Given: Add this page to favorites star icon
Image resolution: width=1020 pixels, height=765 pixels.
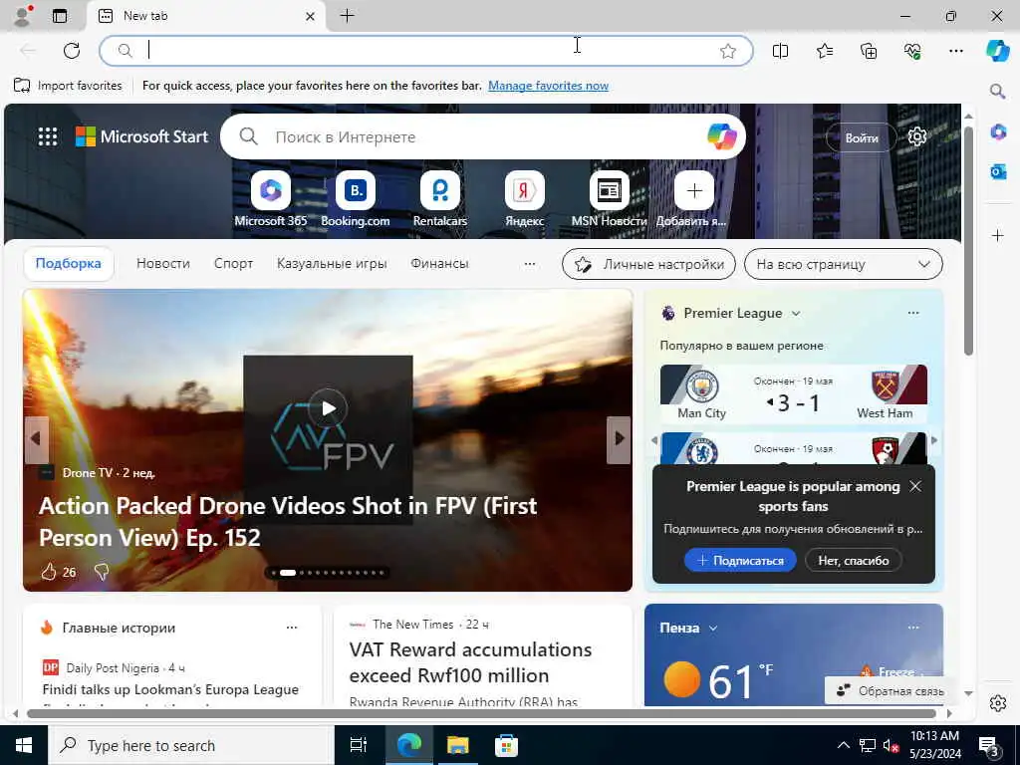Looking at the screenshot, I should 728,51.
